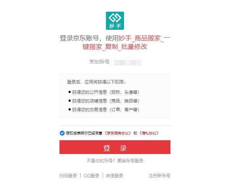Open the 《京东服务协议》 link
The width and height of the screenshot is (235, 190).
(x=118, y=133)
